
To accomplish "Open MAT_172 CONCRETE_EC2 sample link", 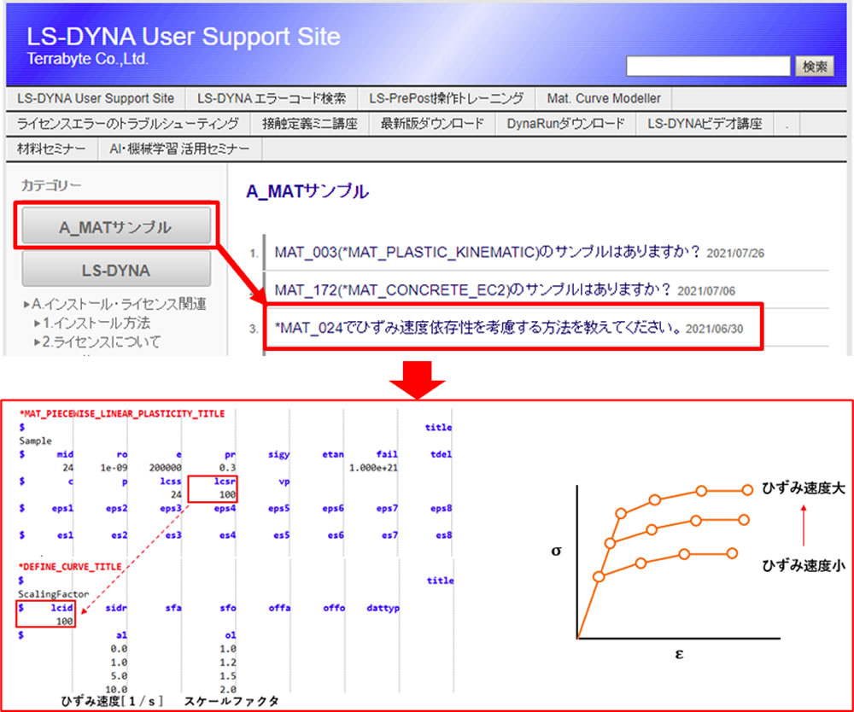I will click(x=473, y=290).
